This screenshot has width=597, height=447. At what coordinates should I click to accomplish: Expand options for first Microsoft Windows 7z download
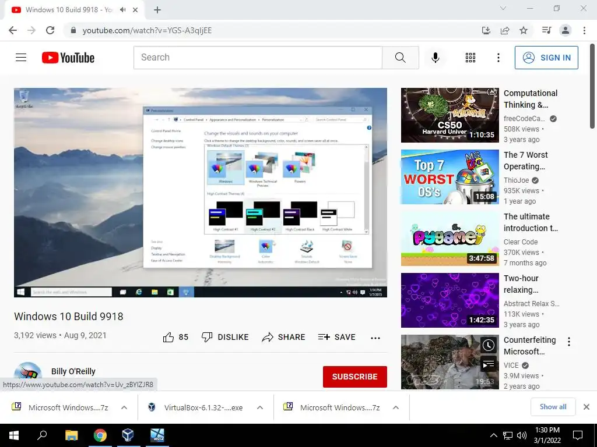(124, 407)
